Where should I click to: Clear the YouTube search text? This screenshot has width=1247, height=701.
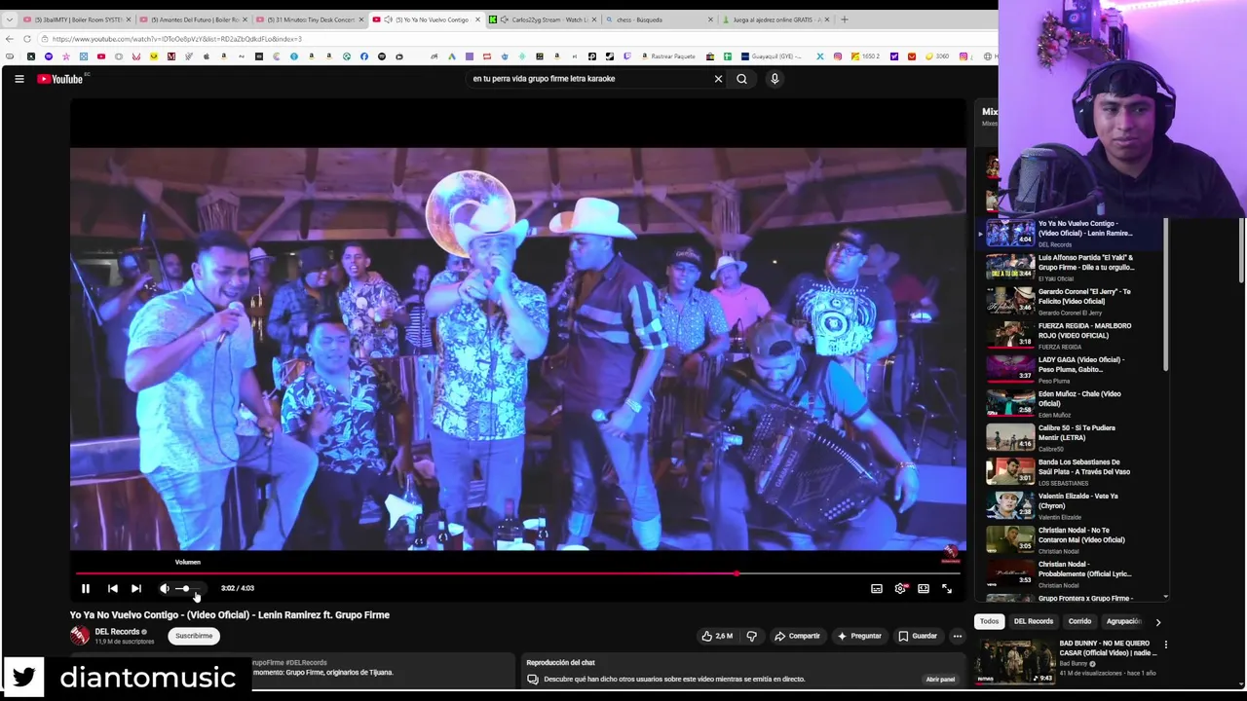(718, 79)
